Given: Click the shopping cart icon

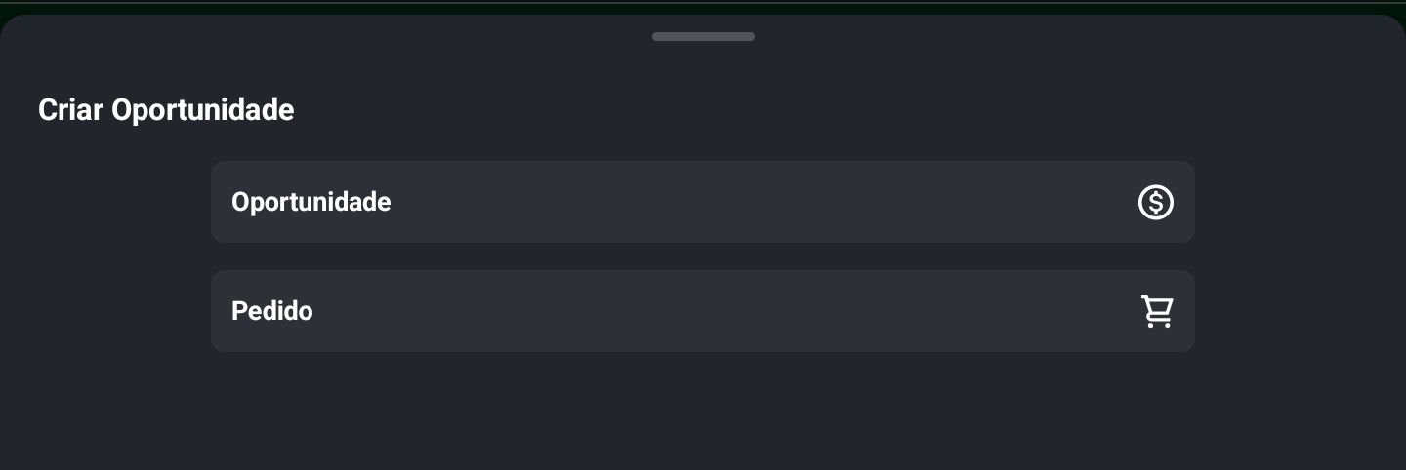Looking at the screenshot, I should pos(1157,311).
